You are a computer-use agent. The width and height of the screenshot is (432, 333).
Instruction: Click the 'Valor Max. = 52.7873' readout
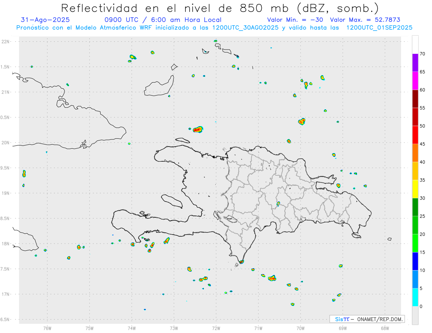click(365, 20)
